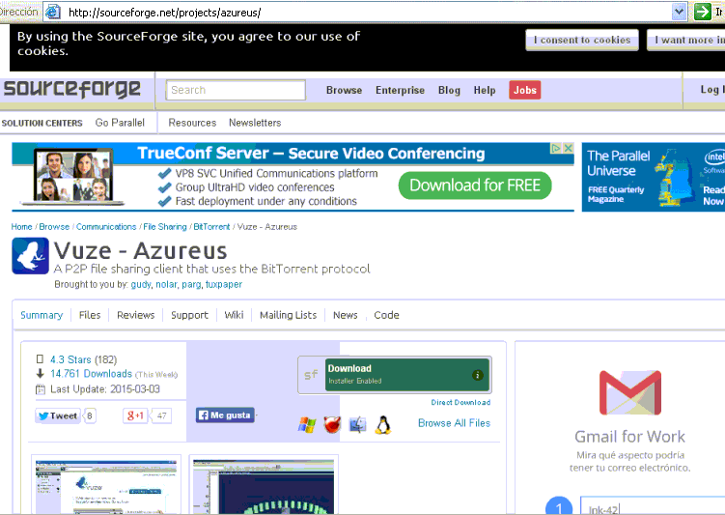Click the info icon on Download button
Image resolution: width=725 pixels, height=515 pixels.
click(478, 375)
